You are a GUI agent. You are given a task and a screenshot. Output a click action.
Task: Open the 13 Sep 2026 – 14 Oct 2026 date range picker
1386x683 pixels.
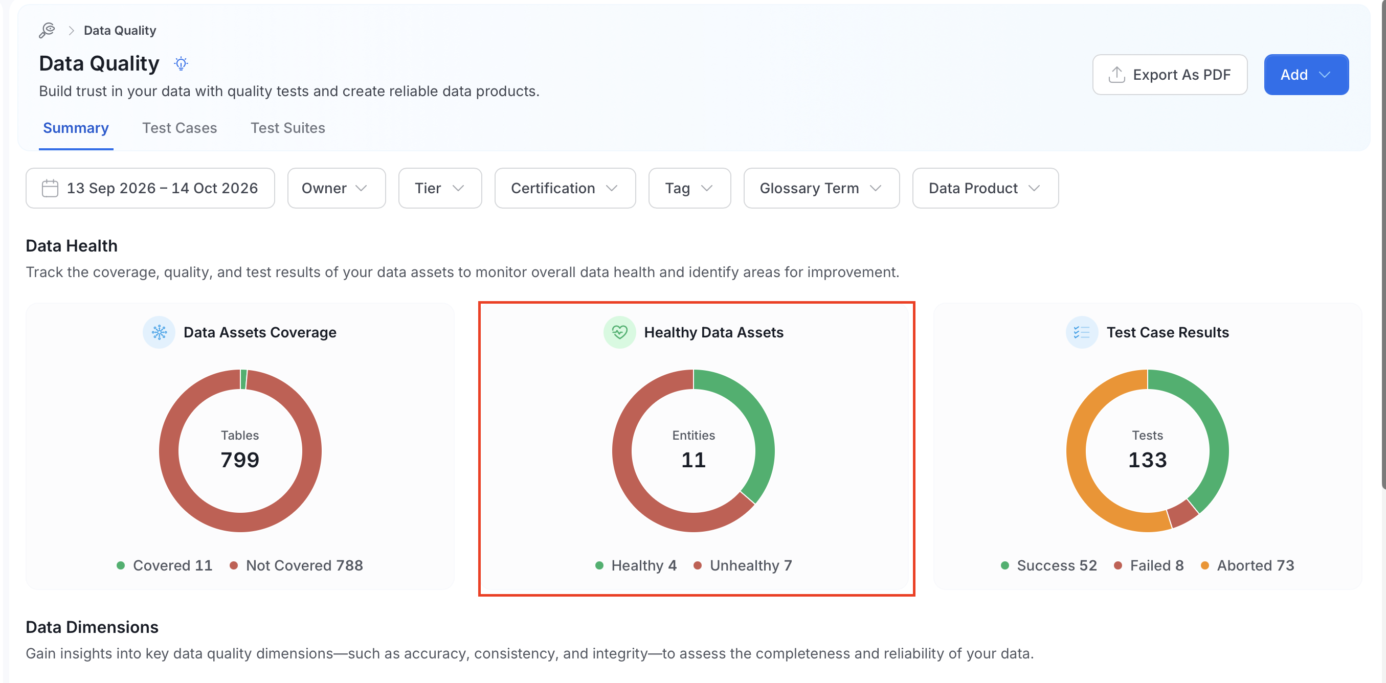point(150,188)
